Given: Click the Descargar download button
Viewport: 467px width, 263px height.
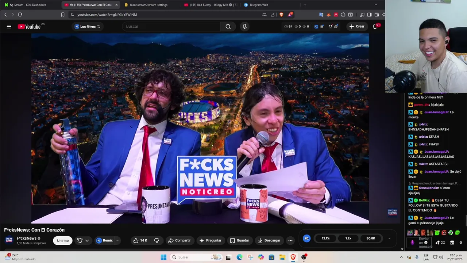Looking at the screenshot, I should (x=269, y=240).
